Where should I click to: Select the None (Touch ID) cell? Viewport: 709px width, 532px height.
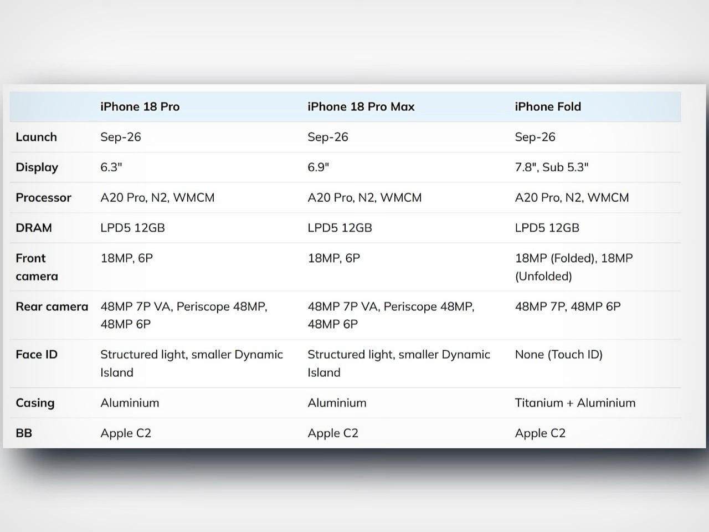[x=558, y=354]
